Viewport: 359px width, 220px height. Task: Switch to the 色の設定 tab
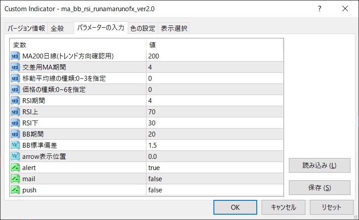(142, 29)
